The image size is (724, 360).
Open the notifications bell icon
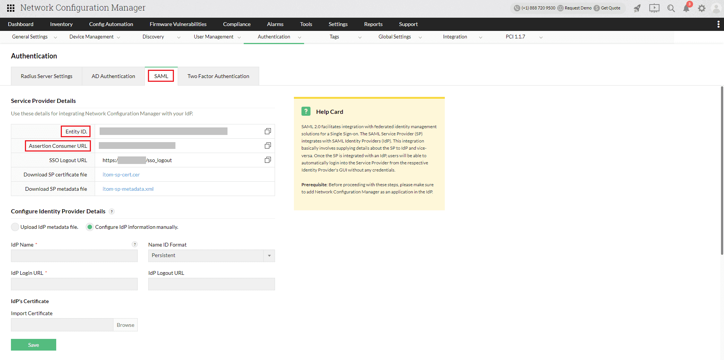pos(686,8)
